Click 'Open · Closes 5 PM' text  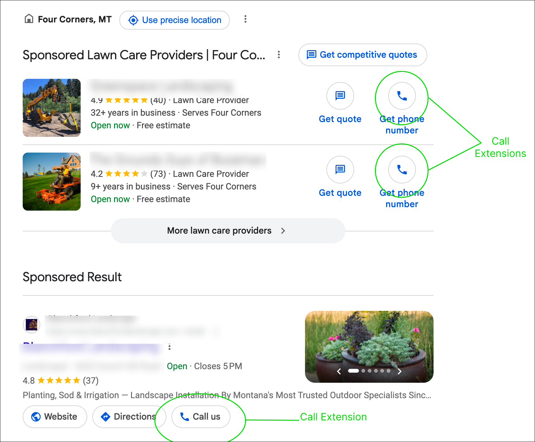pos(204,366)
